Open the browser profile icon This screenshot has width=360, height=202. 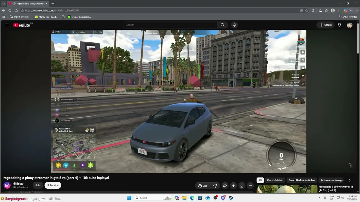(333, 10)
